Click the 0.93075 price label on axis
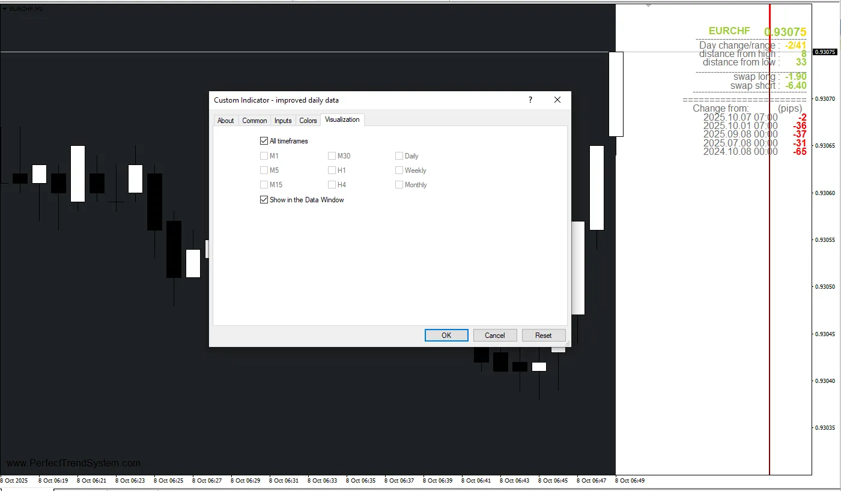 coord(825,52)
